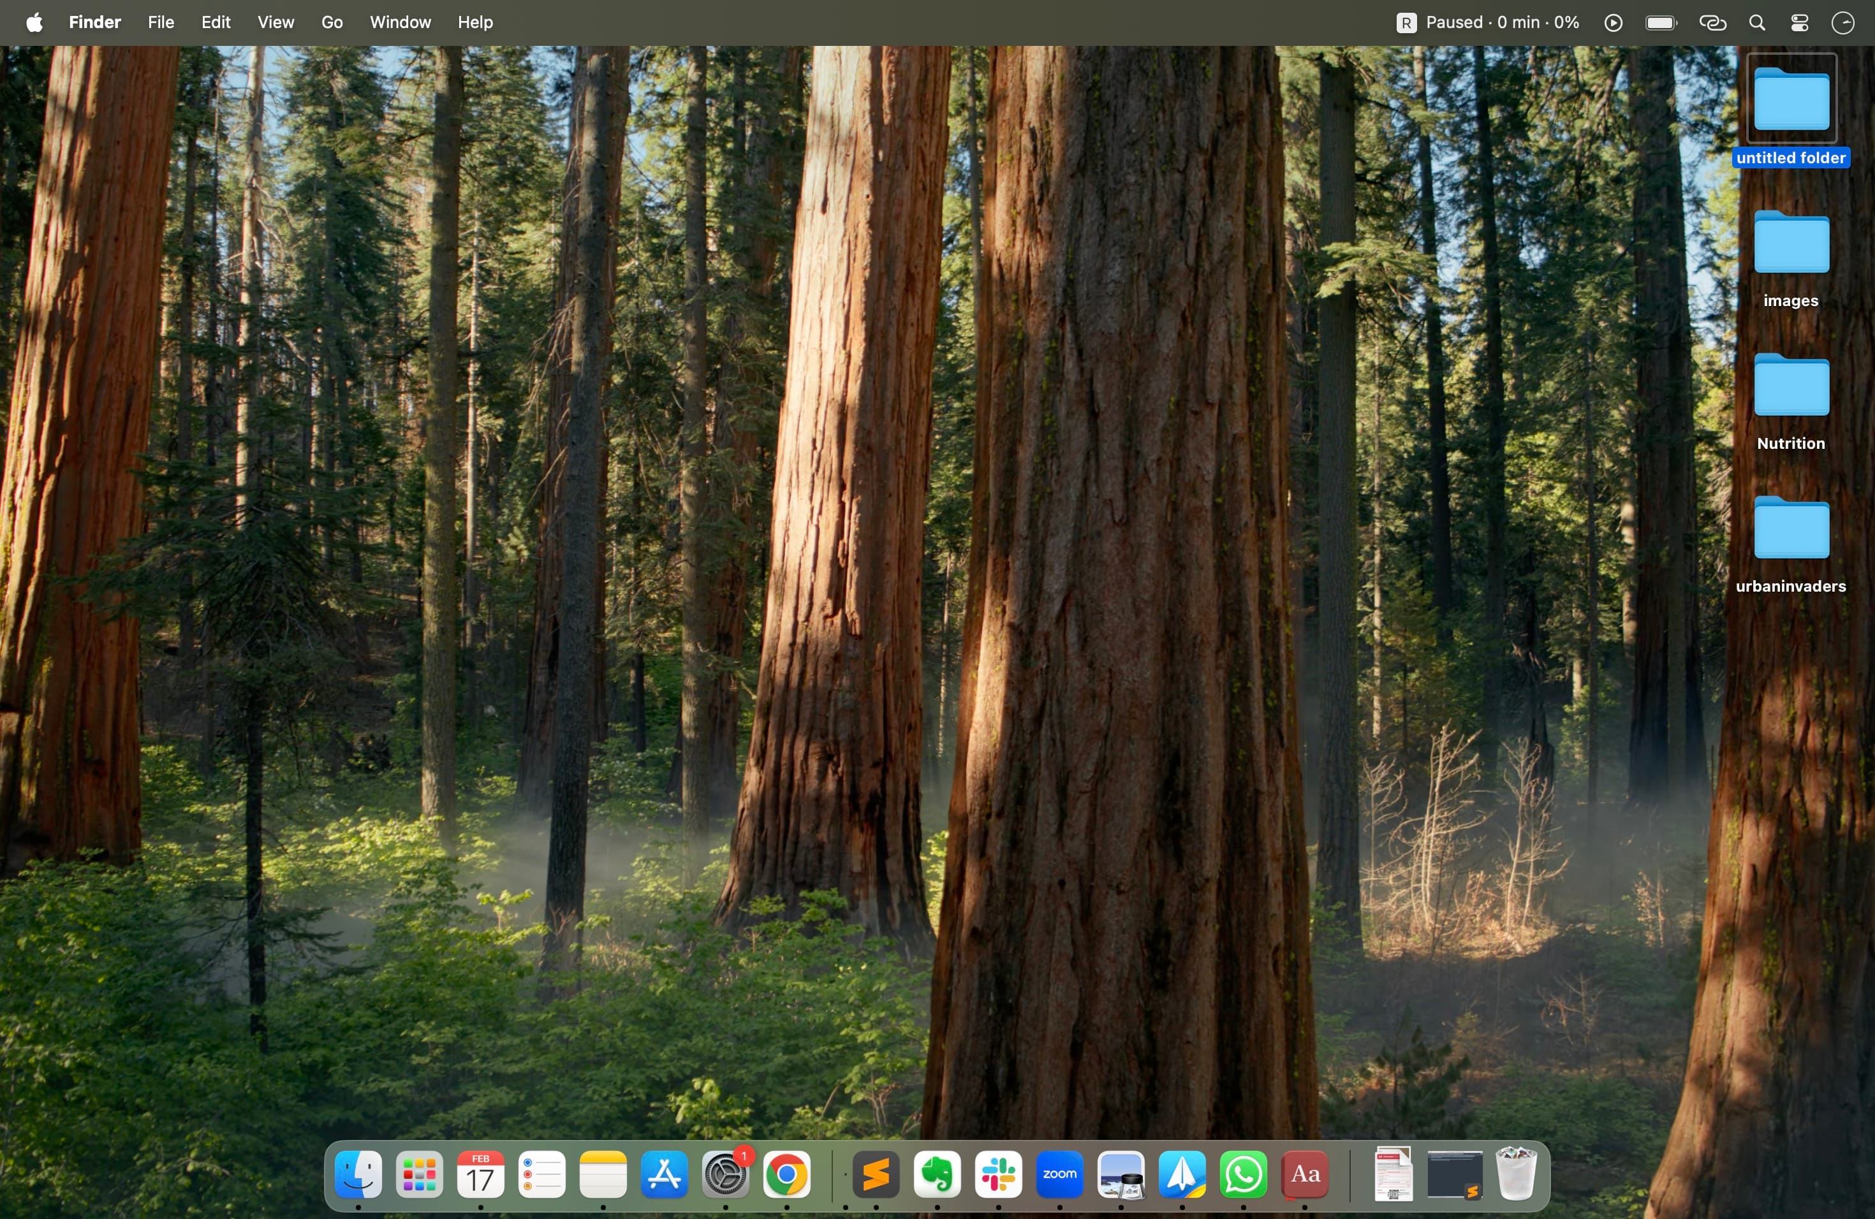Image resolution: width=1875 pixels, height=1219 pixels.
Task: Open the Preview app in the Dock
Action: click(1121, 1176)
